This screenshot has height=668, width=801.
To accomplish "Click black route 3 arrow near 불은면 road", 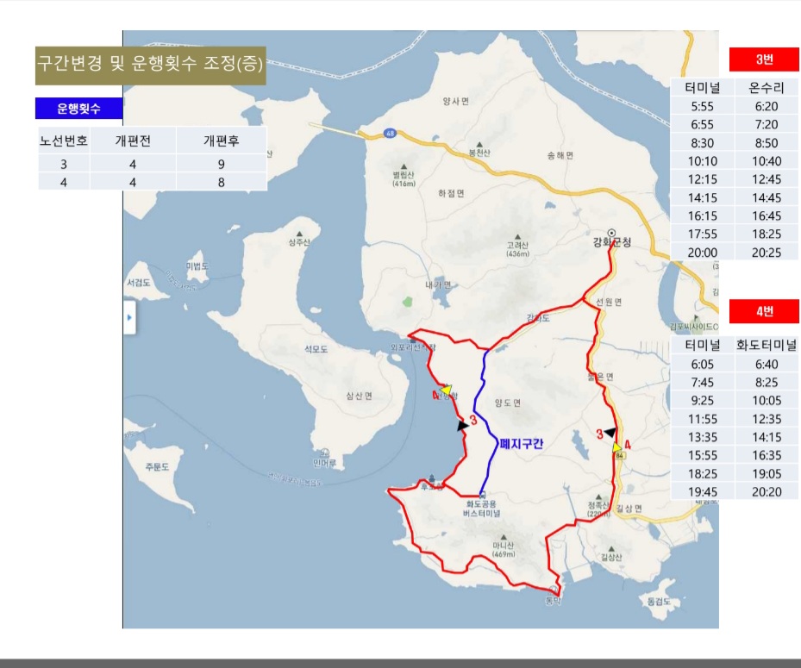I will click(610, 432).
